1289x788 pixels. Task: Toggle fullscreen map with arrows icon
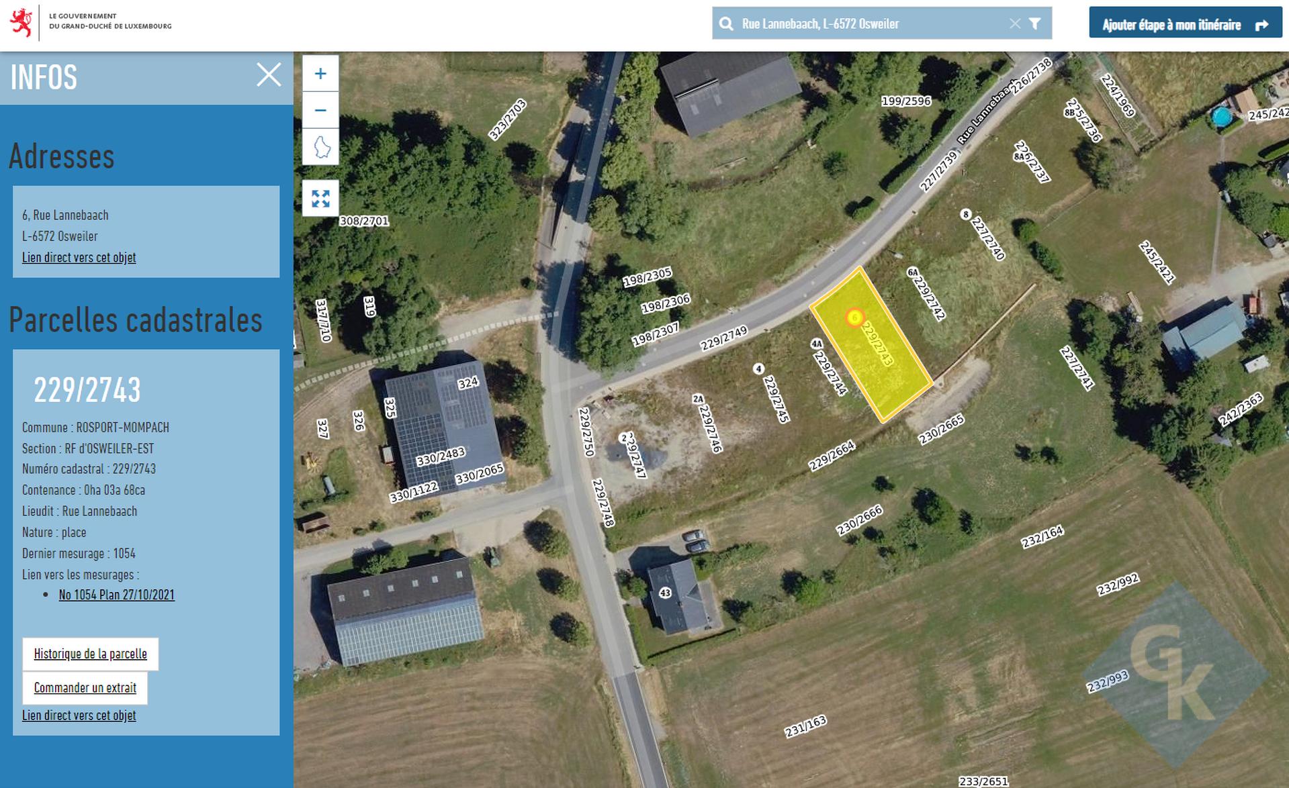320,198
